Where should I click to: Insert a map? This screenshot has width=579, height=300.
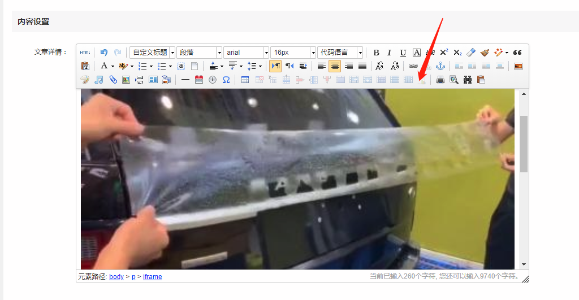point(126,80)
